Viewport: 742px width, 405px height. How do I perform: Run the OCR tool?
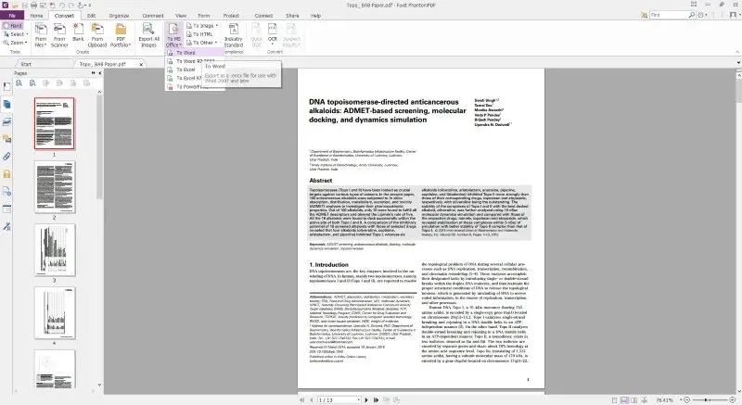coord(273,33)
